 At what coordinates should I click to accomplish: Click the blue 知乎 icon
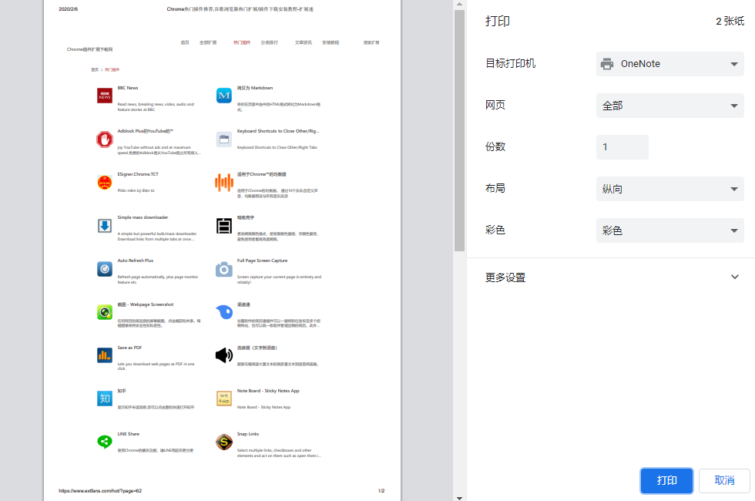(x=105, y=398)
